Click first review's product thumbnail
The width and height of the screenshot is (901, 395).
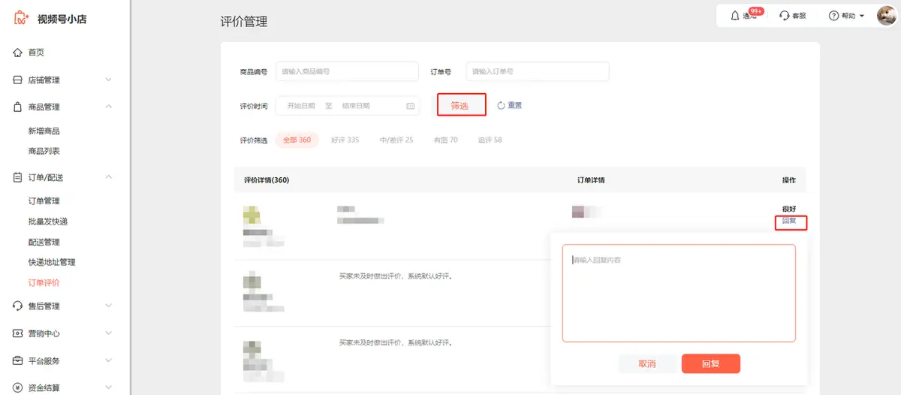[x=252, y=215]
